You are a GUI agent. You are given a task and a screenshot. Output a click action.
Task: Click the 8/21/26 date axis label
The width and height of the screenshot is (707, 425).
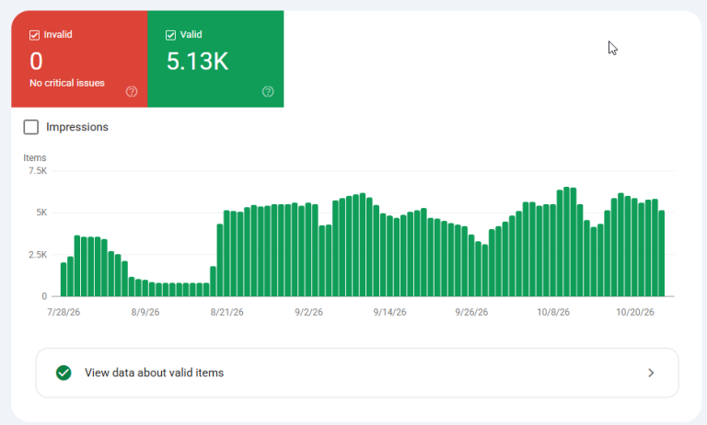point(226,312)
